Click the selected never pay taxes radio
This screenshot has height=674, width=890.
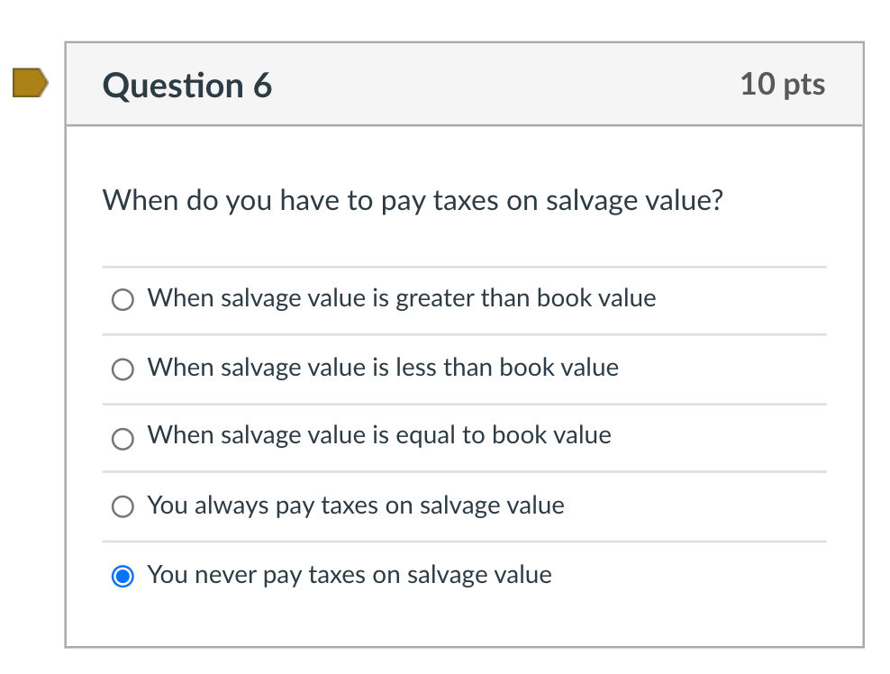click(123, 574)
